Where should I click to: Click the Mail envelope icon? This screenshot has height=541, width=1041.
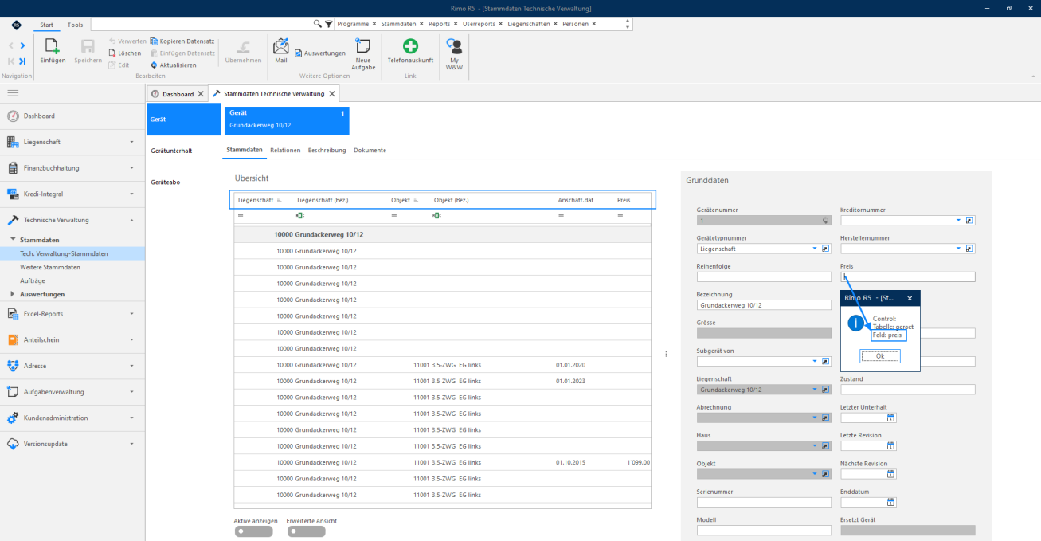[281, 45]
